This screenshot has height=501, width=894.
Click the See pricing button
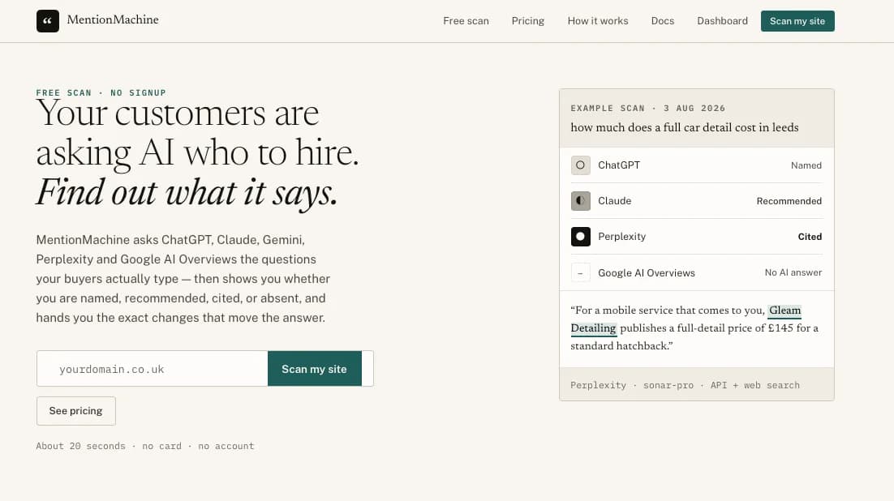[x=75, y=411]
